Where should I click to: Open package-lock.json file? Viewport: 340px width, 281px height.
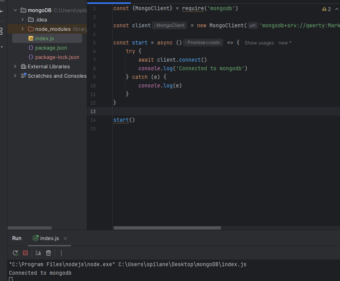(57, 57)
